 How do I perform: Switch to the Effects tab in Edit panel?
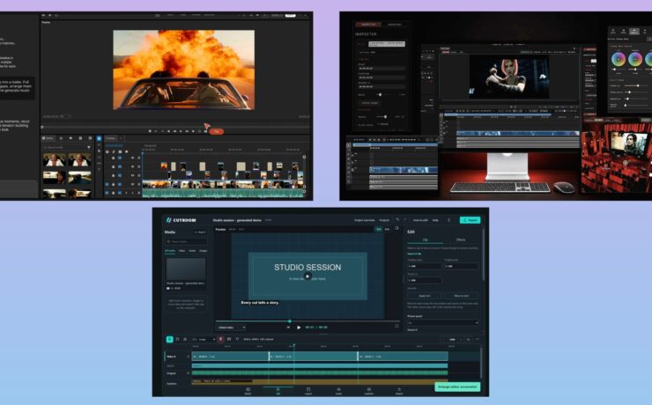tap(461, 240)
